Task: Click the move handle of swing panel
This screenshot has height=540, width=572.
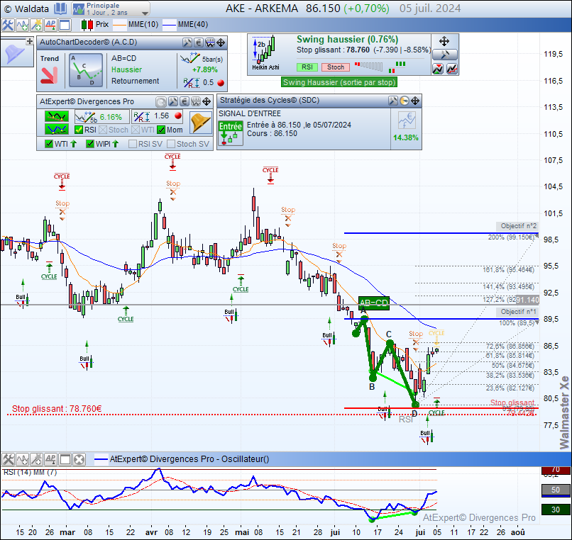Action: [444, 41]
